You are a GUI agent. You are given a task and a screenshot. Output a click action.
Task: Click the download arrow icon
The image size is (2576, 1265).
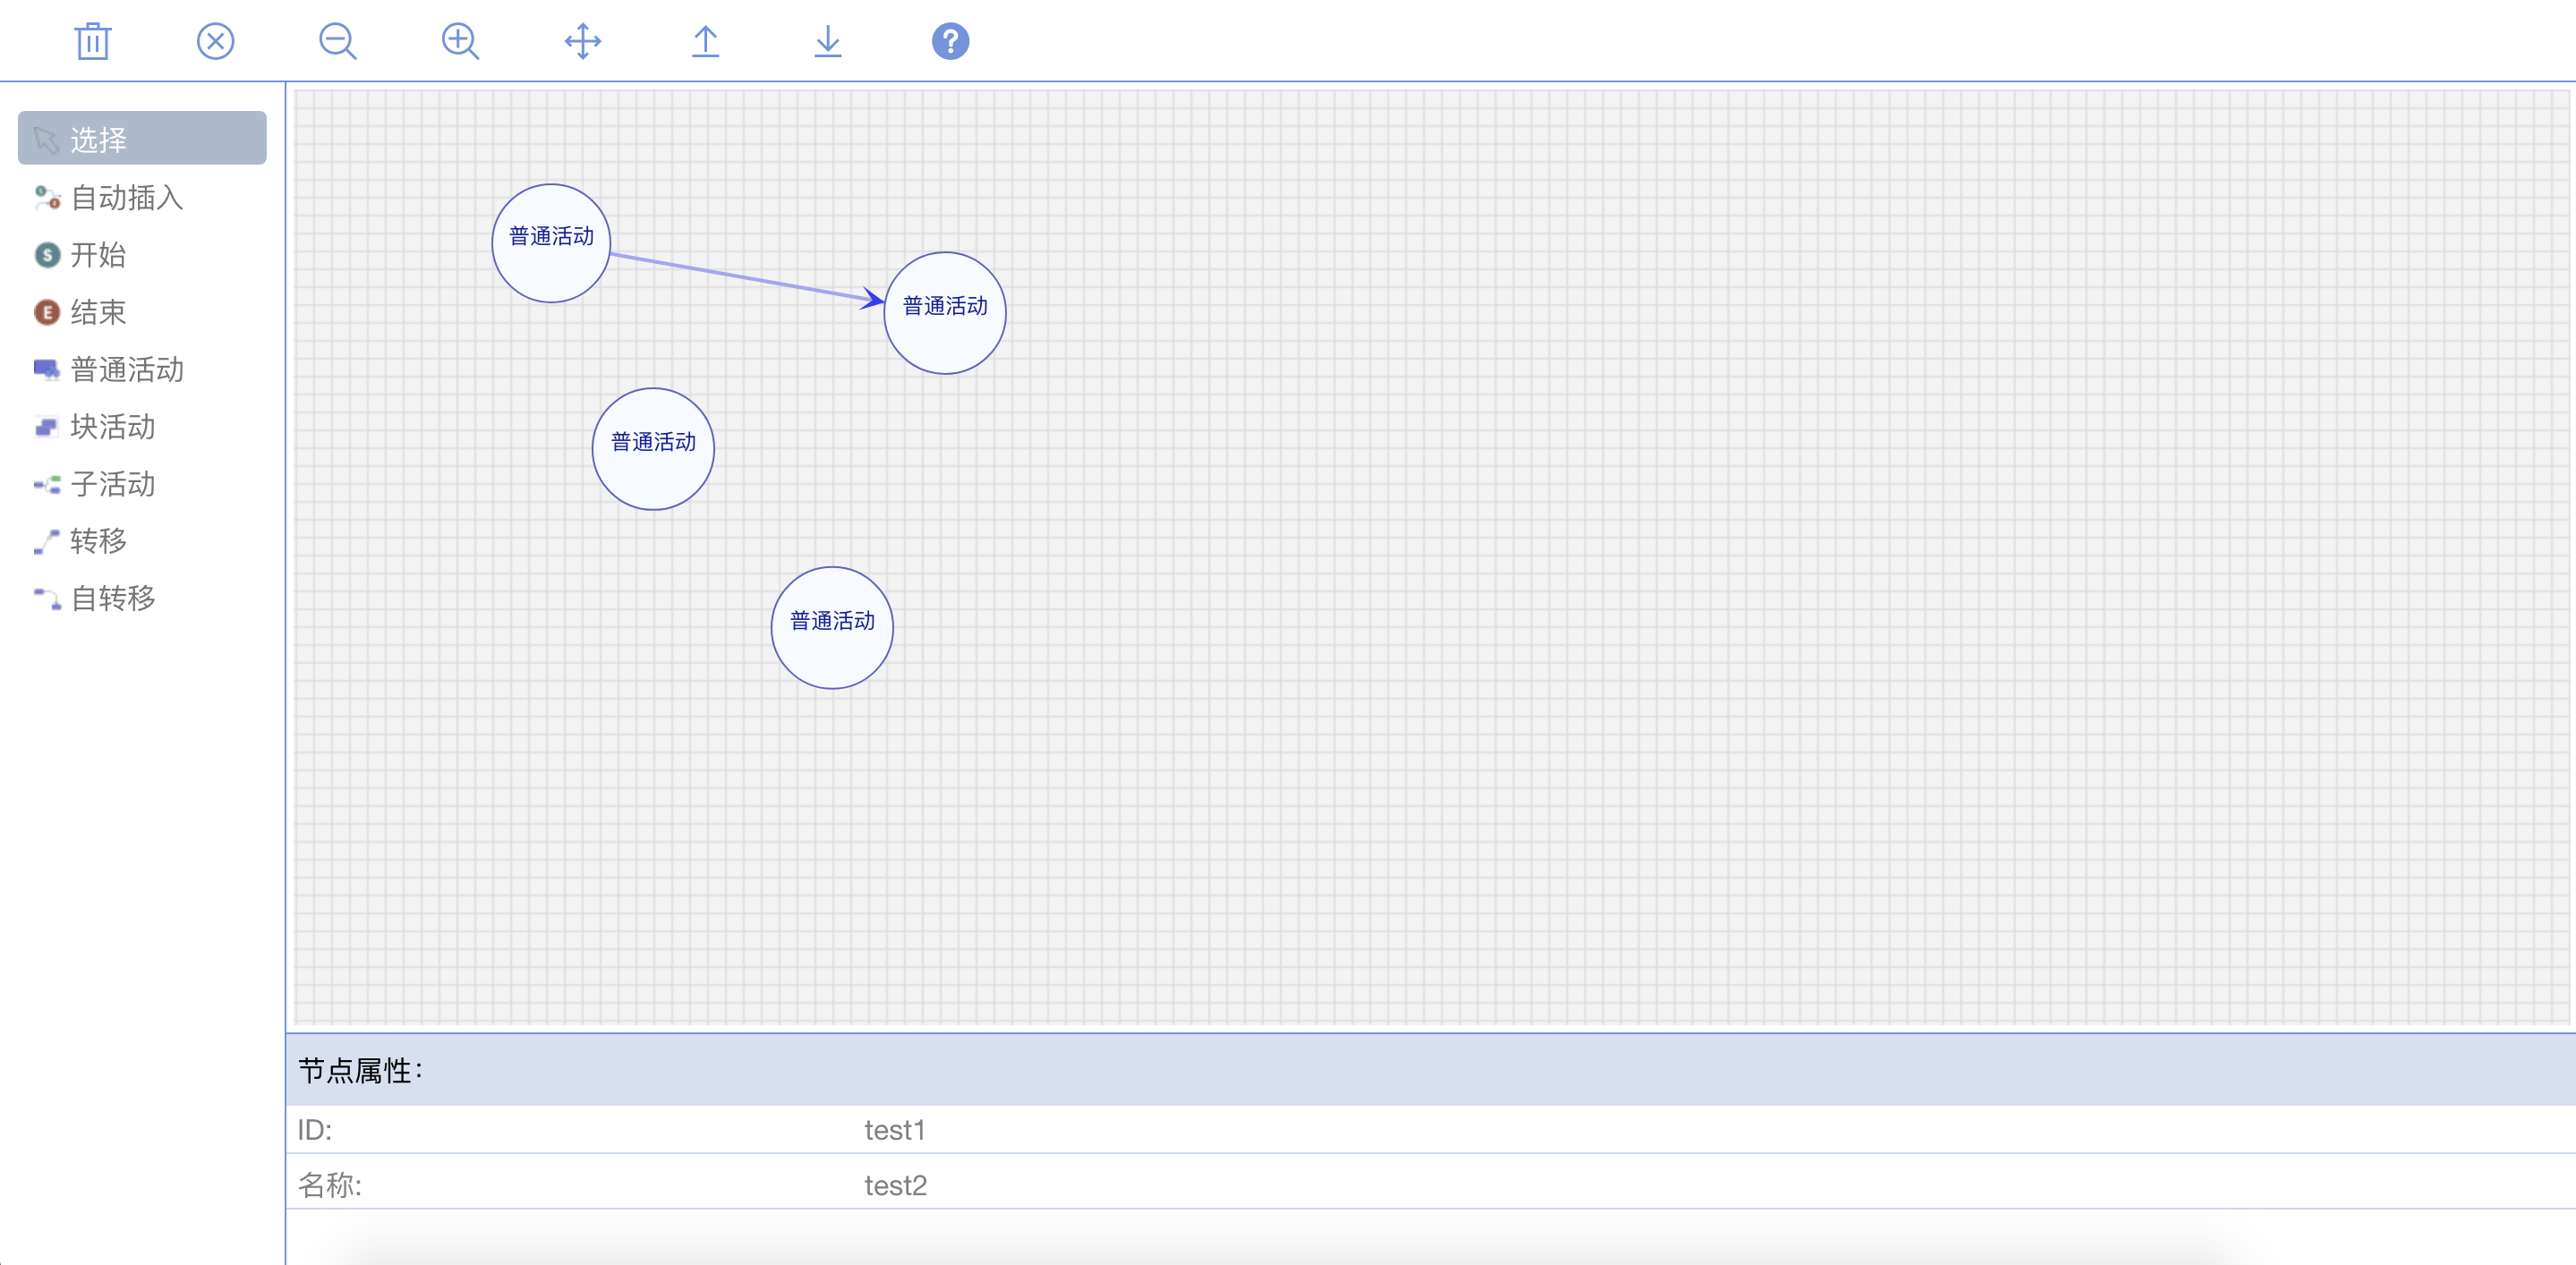[828, 41]
